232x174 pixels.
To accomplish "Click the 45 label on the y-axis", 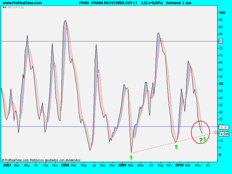I will tap(221, 91).
